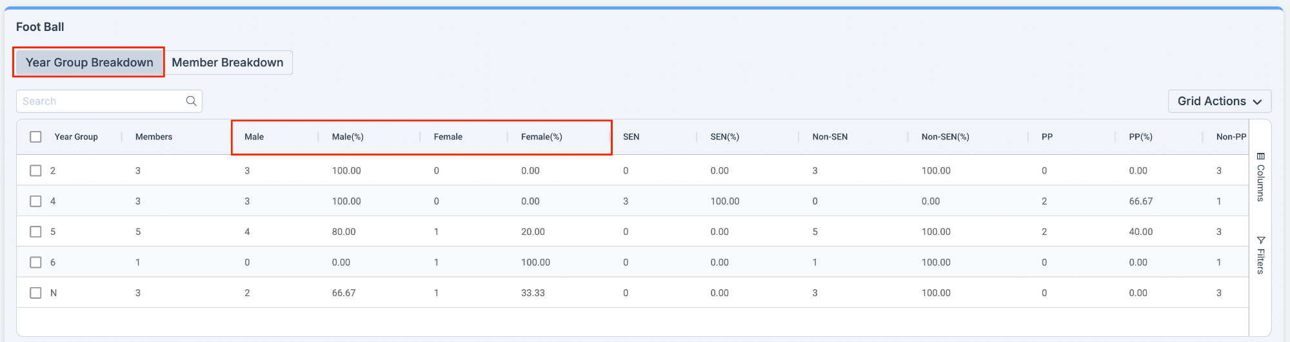Sort by the Male(%) column header
1290x342 pixels.
coord(348,137)
